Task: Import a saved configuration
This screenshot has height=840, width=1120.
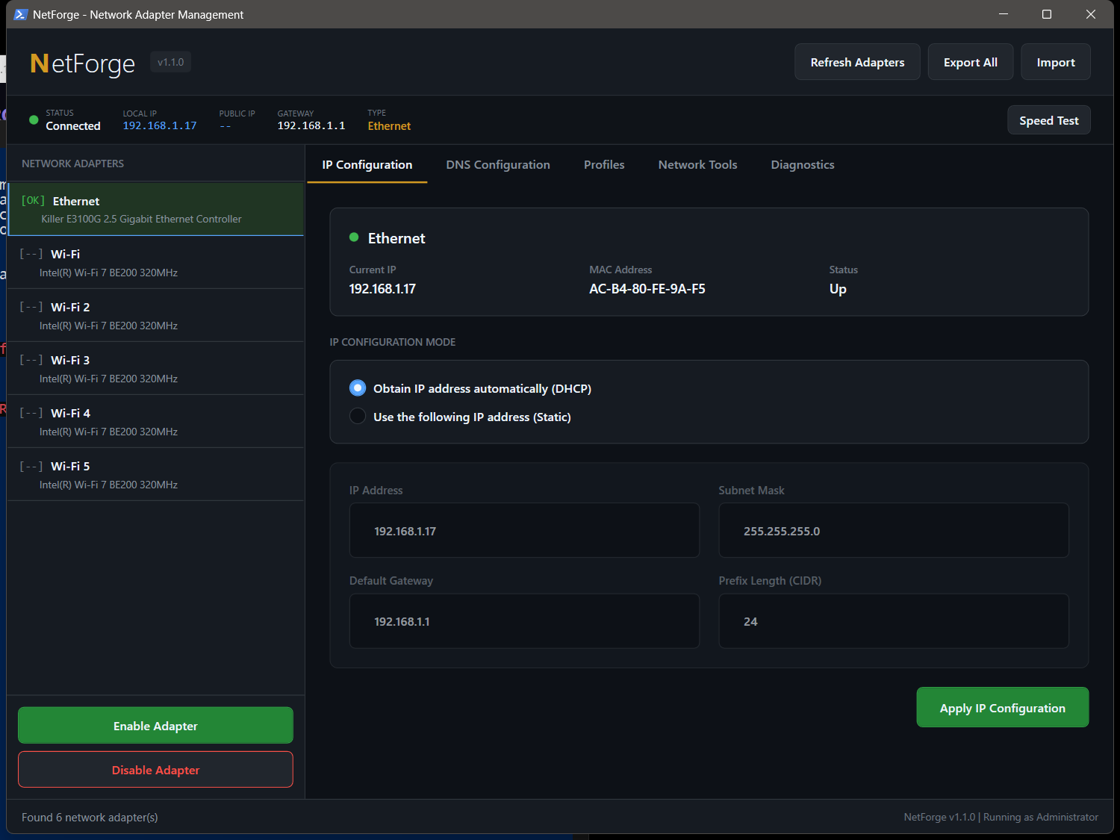Action: (x=1055, y=62)
